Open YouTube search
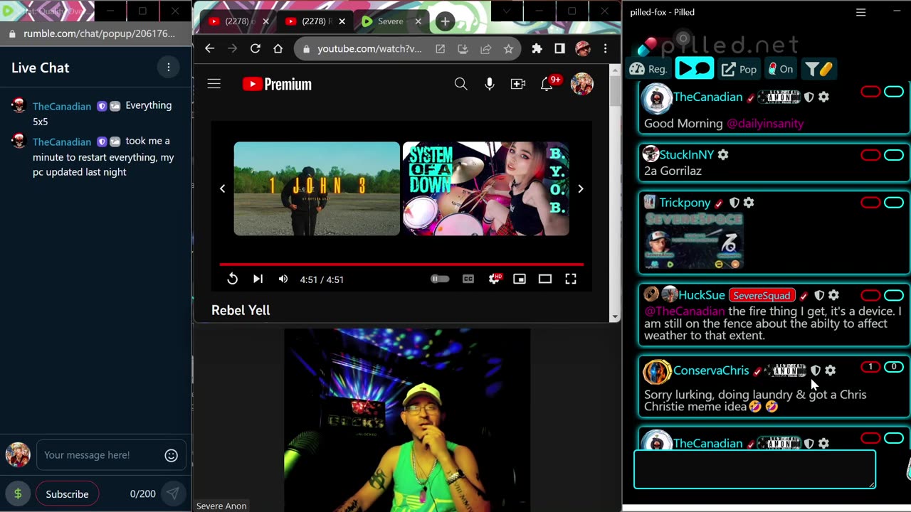911x512 pixels. tap(461, 84)
